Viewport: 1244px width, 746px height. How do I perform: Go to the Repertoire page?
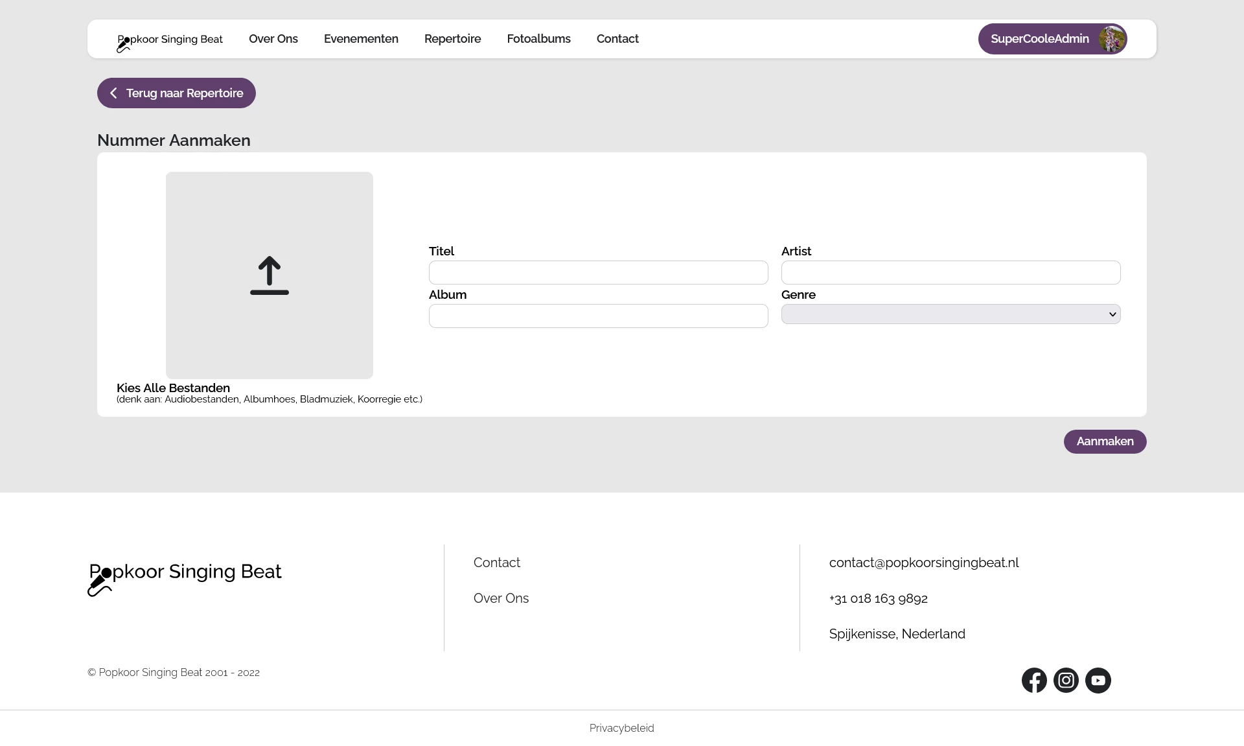[452, 38]
